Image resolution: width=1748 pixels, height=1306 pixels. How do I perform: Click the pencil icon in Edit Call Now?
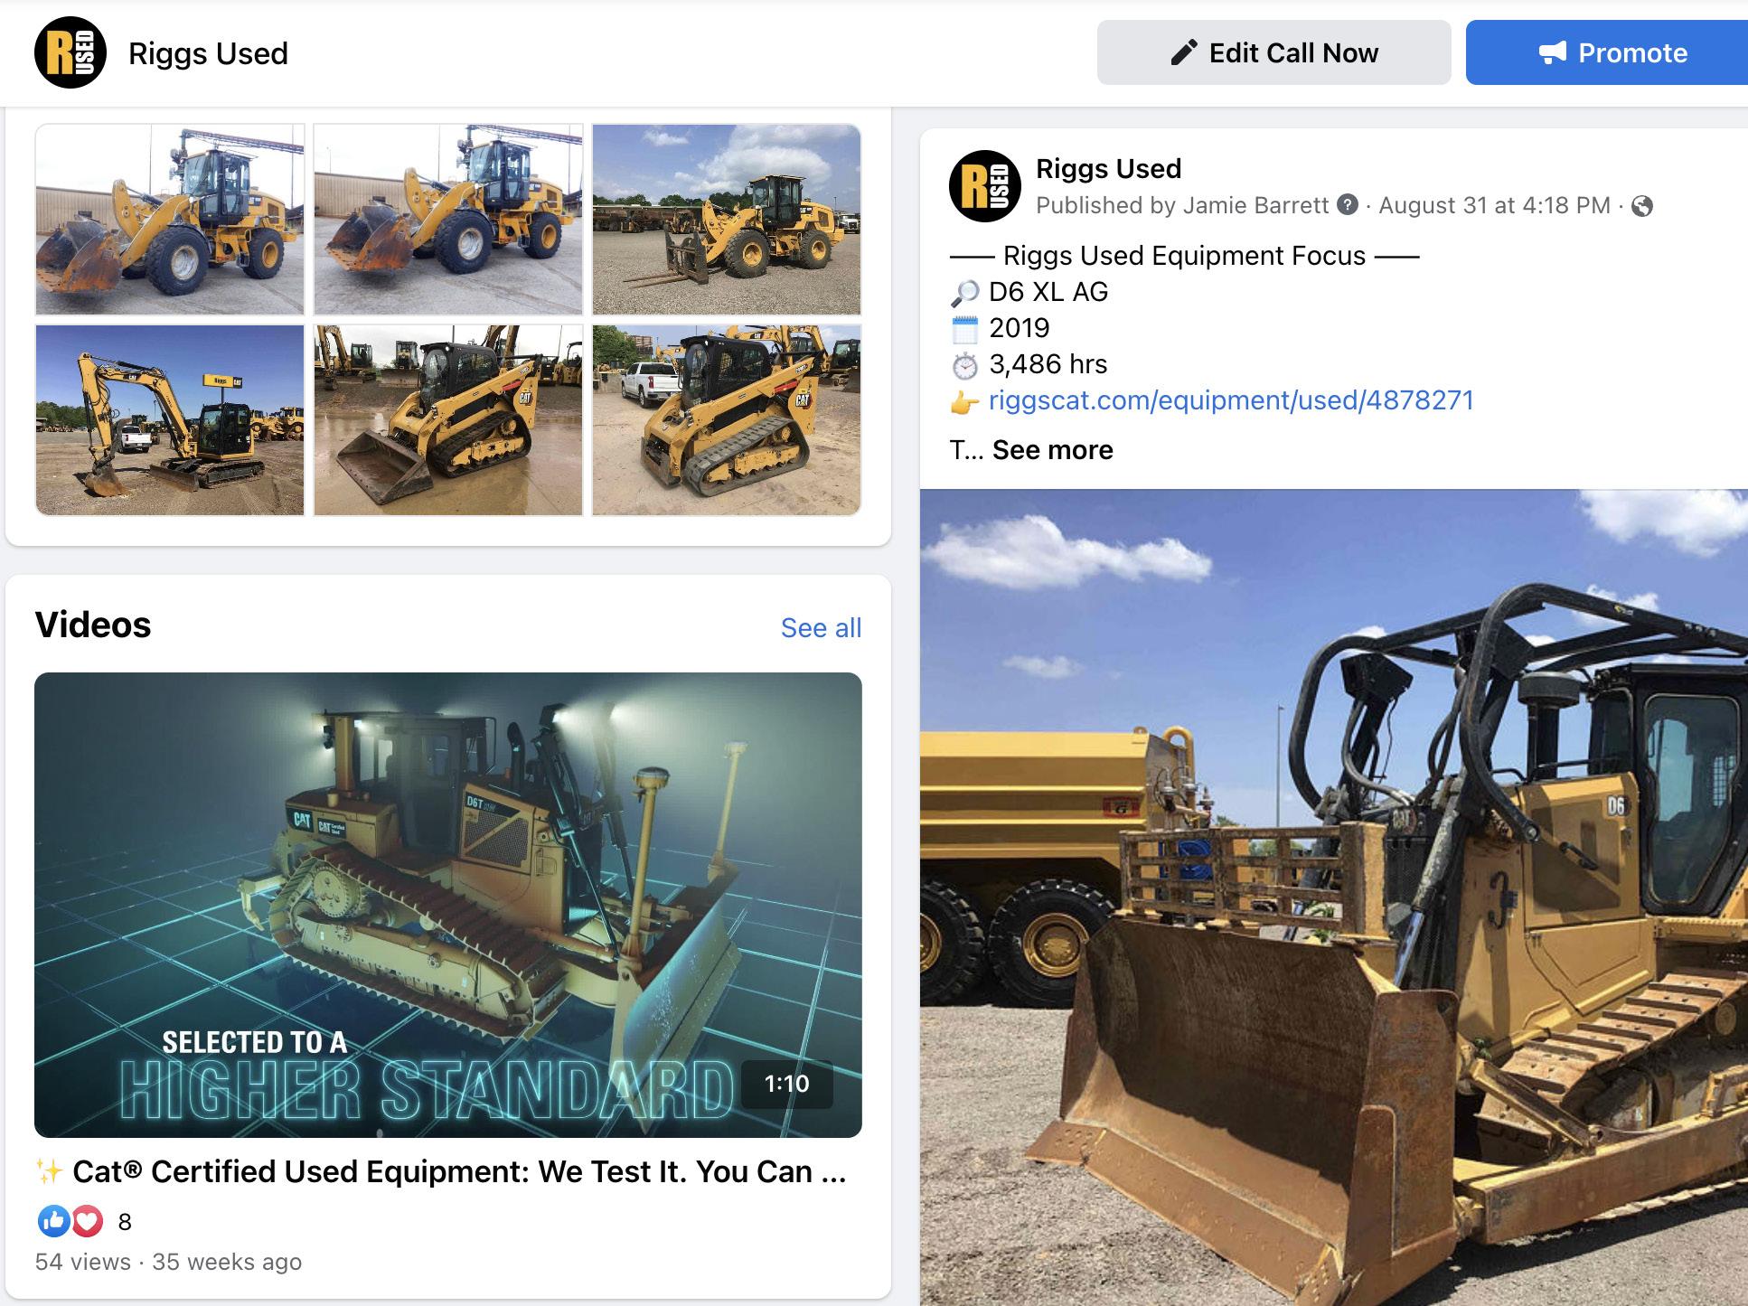[1183, 53]
